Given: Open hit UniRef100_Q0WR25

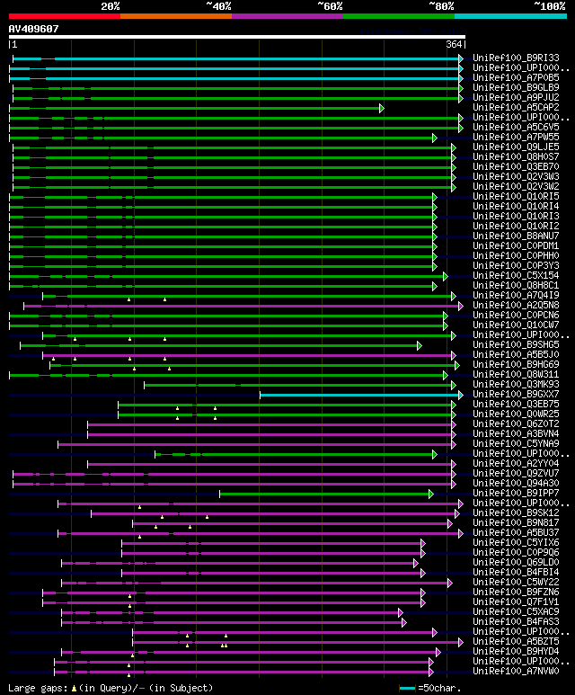Looking at the screenshot, I should pyautogui.click(x=516, y=414).
